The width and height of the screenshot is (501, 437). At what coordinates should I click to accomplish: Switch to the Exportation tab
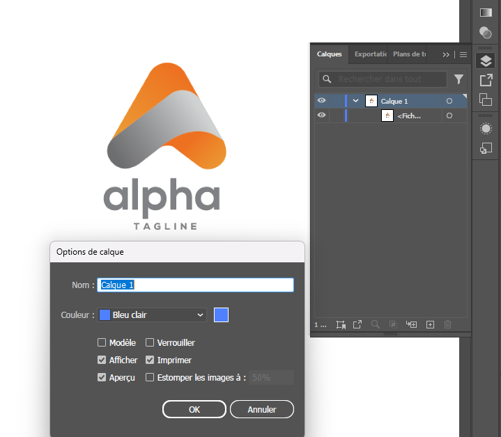click(x=369, y=54)
